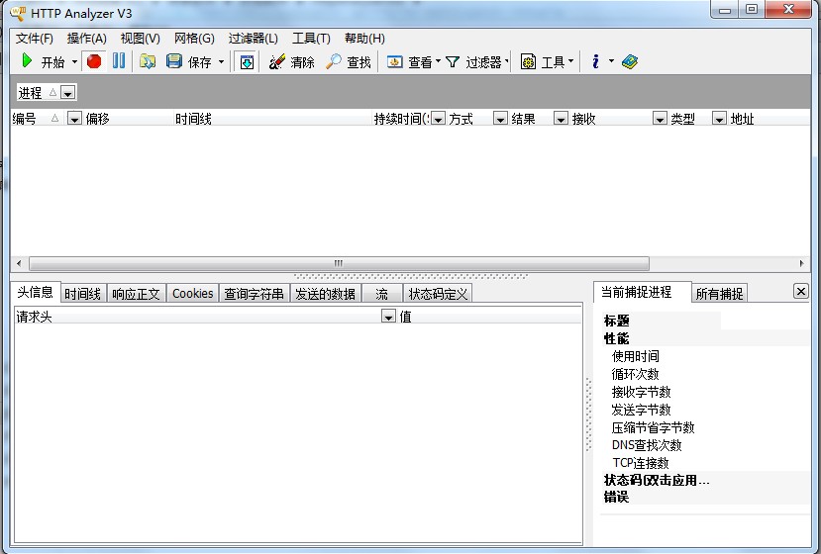Open filter dropdown of 接收 column
Image resolution: width=821 pixels, height=554 pixels.
click(x=660, y=120)
